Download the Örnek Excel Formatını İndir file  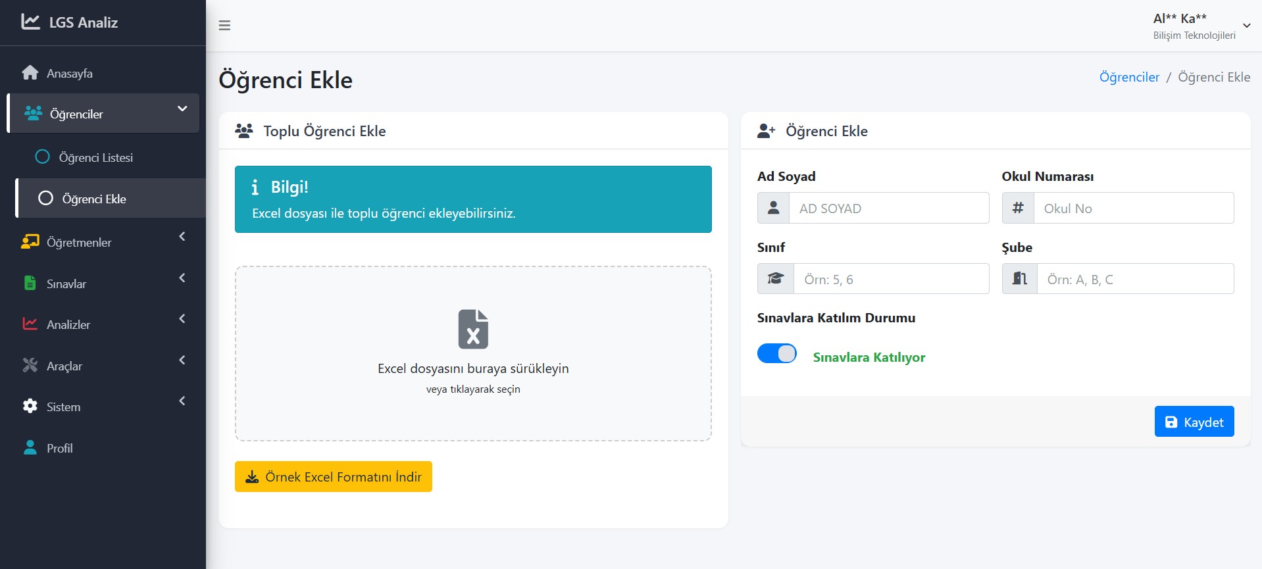point(334,477)
